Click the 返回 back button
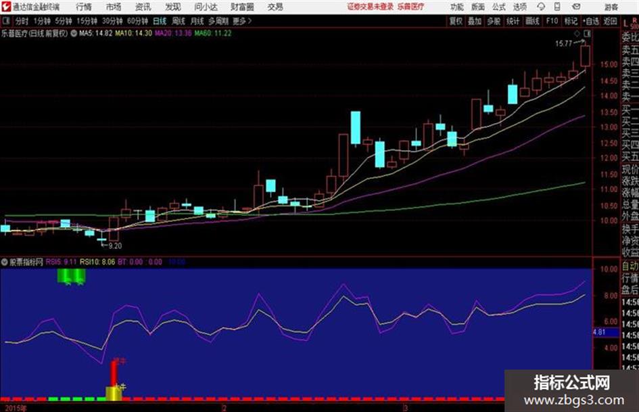Image resolution: width=639 pixels, height=412 pixels. coord(610,21)
